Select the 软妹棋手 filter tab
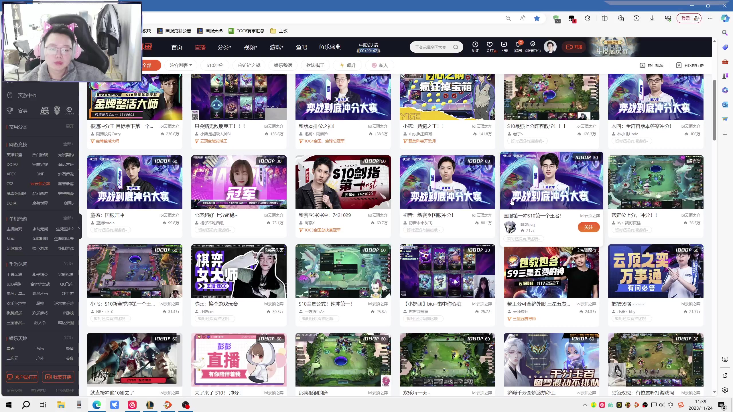The width and height of the screenshot is (733, 412). [x=315, y=66]
